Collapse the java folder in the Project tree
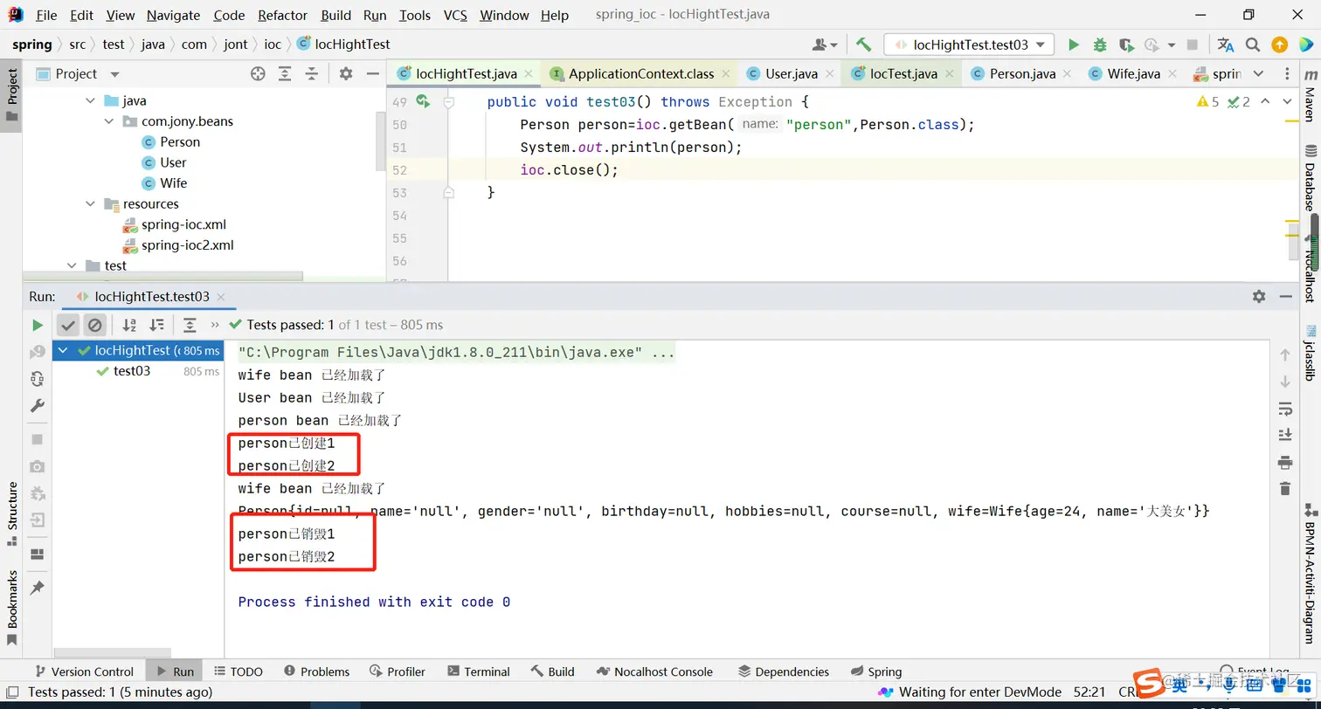 coord(91,101)
